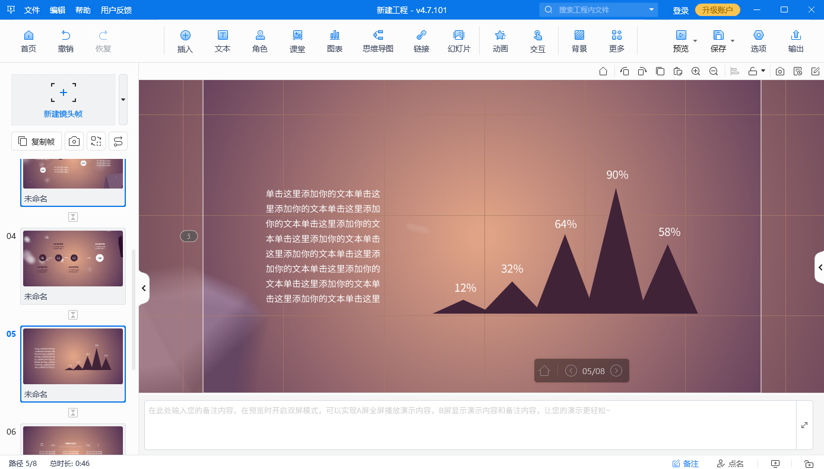The image size is (824, 469).
Task: Click transition icon between frames 04 and 05
Action: (x=73, y=315)
